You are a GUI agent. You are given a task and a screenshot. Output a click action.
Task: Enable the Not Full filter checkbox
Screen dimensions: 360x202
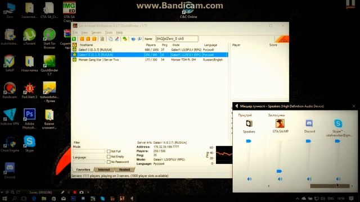(109, 151)
